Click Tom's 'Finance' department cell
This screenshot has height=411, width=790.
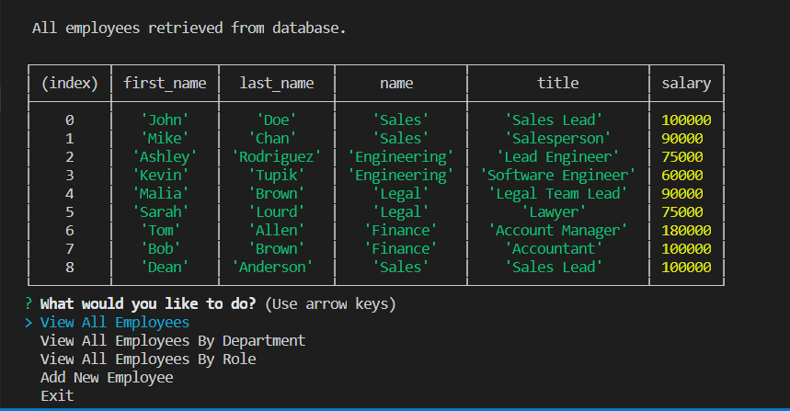[401, 230]
